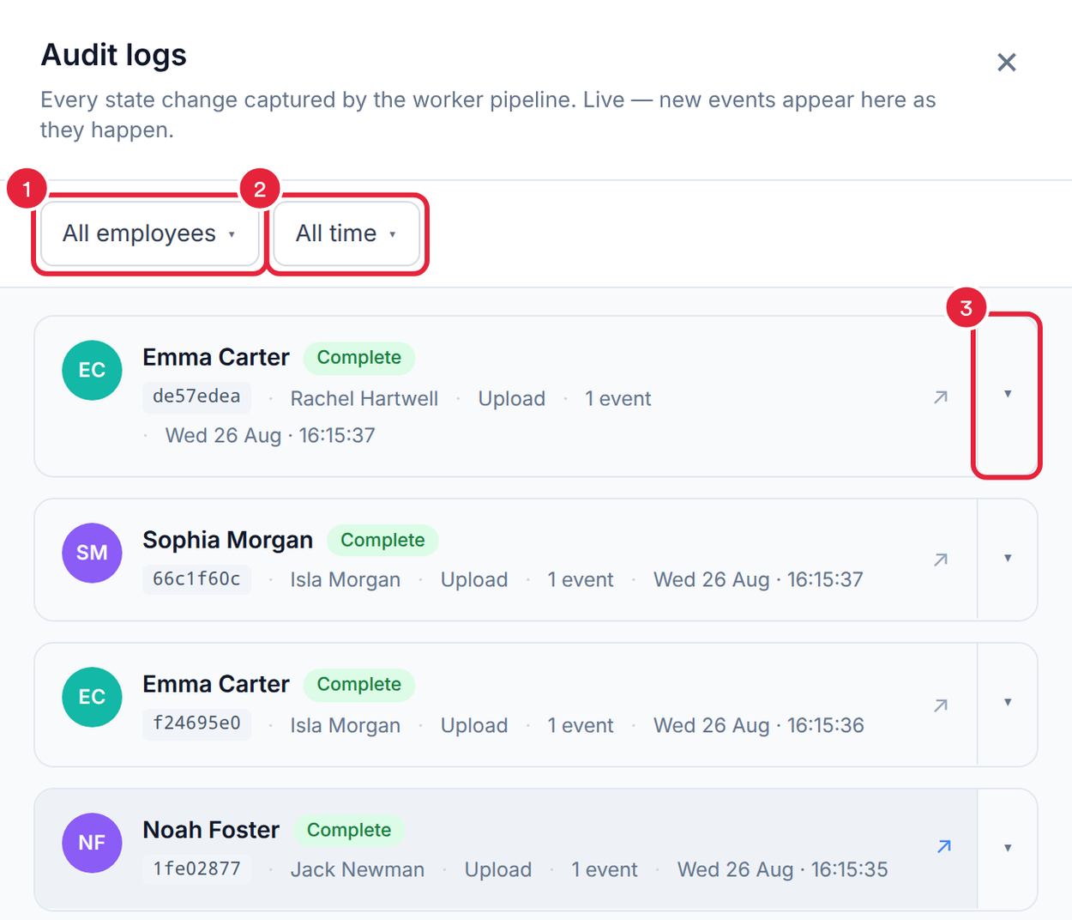Click timestamp Wed 26 Aug 16:15:36
This screenshot has width=1072, height=920.
click(759, 726)
